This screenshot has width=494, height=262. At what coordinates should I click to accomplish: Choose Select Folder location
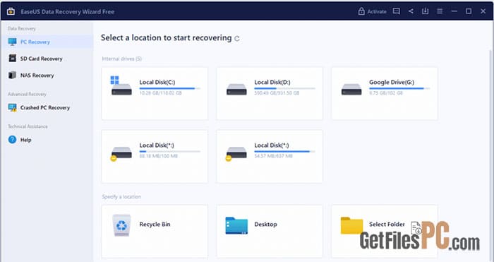click(x=385, y=231)
